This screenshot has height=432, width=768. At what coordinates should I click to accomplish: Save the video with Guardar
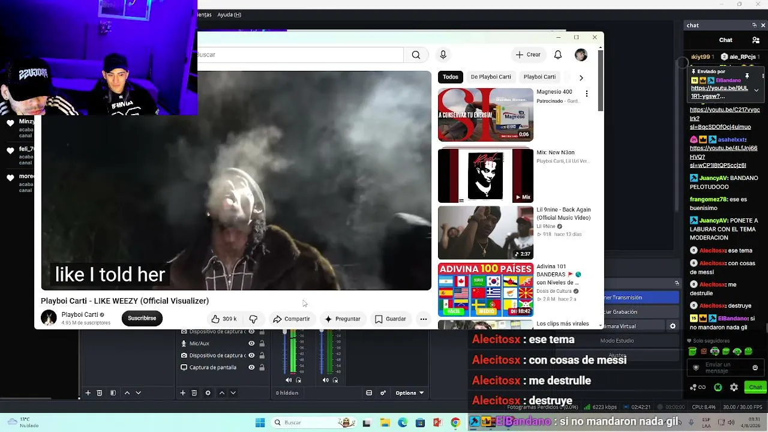(391, 319)
